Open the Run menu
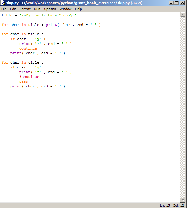This screenshot has width=187, height=208. tap(37, 9)
